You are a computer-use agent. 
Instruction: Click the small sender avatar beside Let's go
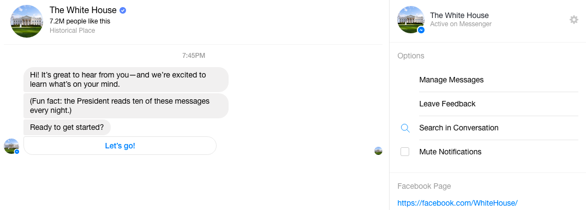tap(11, 146)
